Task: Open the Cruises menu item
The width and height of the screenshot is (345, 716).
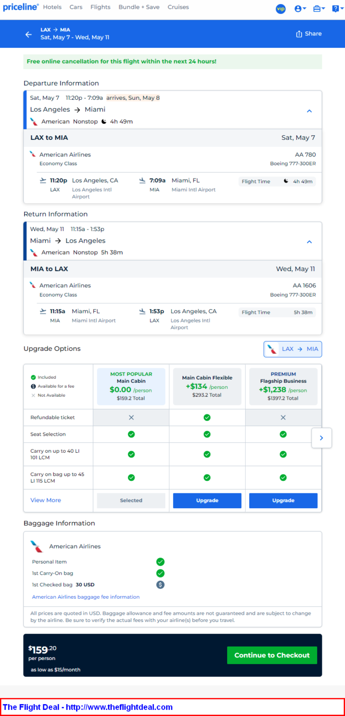Action: coord(178,7)
